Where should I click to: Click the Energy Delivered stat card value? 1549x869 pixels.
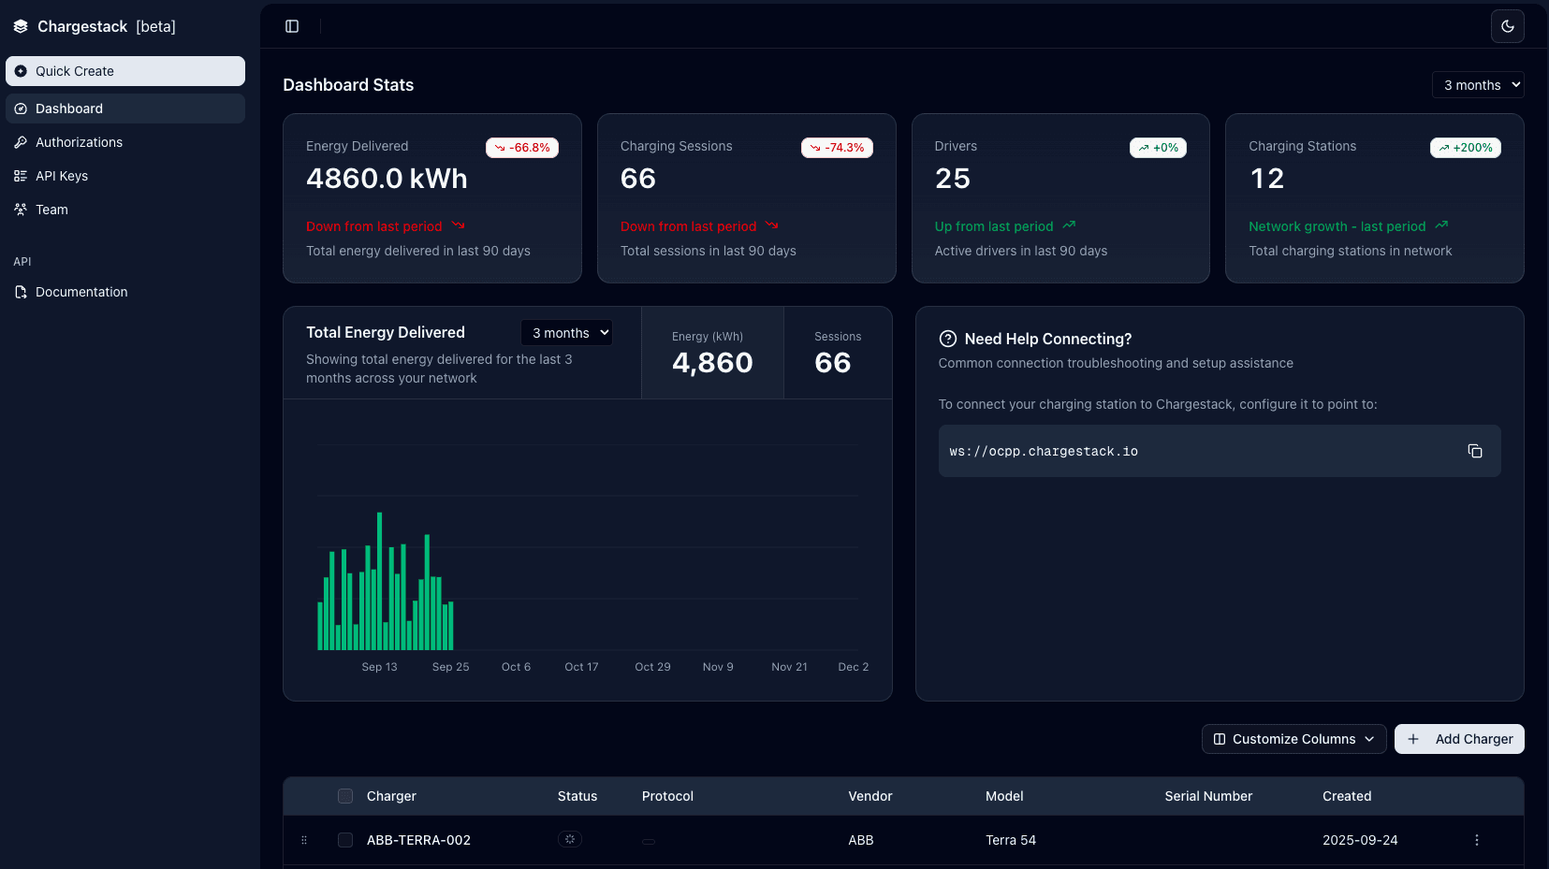point(387,179)
